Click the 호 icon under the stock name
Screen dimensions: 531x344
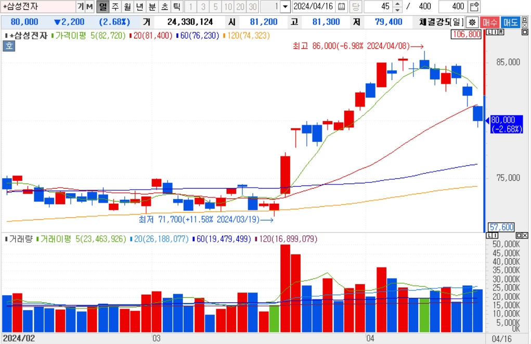[x=9, y=46]
